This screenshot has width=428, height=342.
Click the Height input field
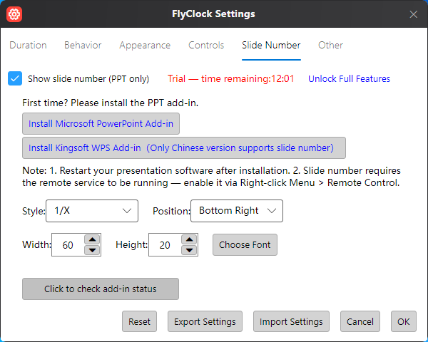pyautogui.click(x=165, y=245)
